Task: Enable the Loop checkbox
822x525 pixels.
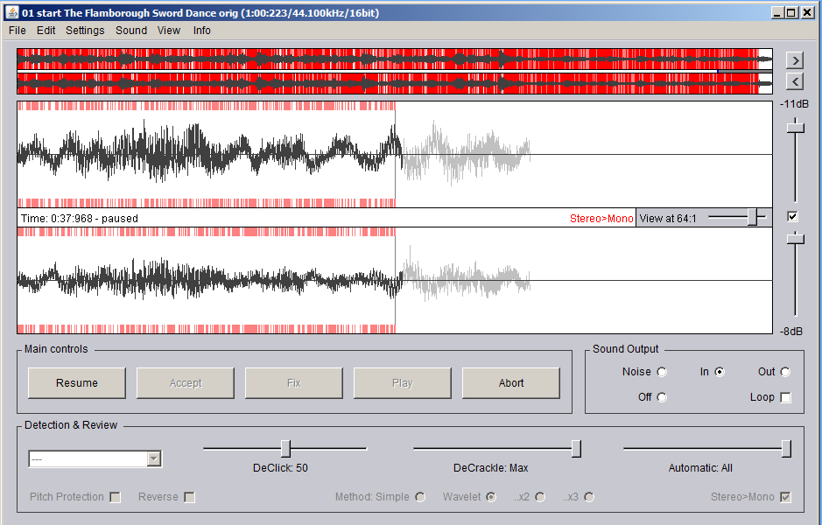Action: pyautogui.click(x=785, y=397)
